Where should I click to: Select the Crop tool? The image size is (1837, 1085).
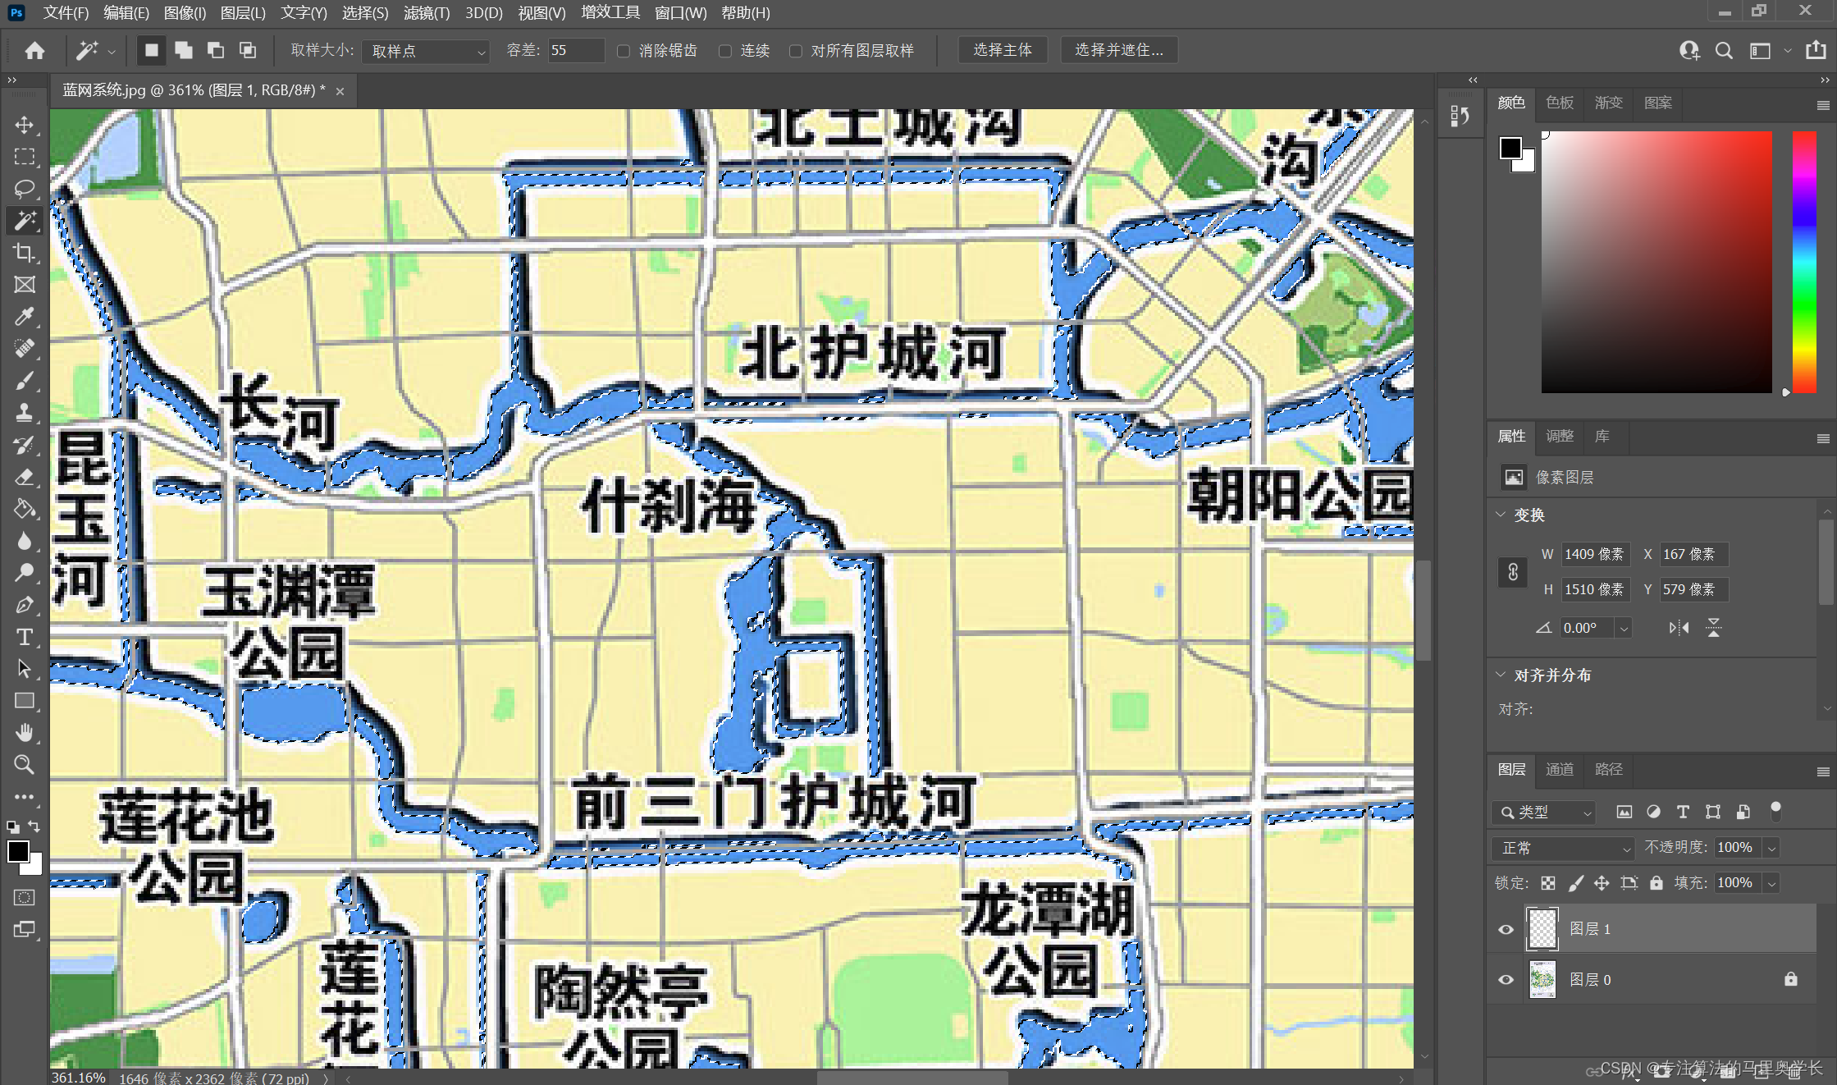[25, 253]
